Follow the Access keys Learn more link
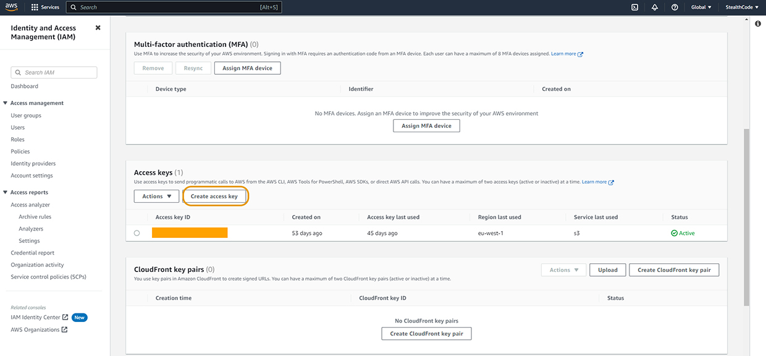 [x=594, y=182]
